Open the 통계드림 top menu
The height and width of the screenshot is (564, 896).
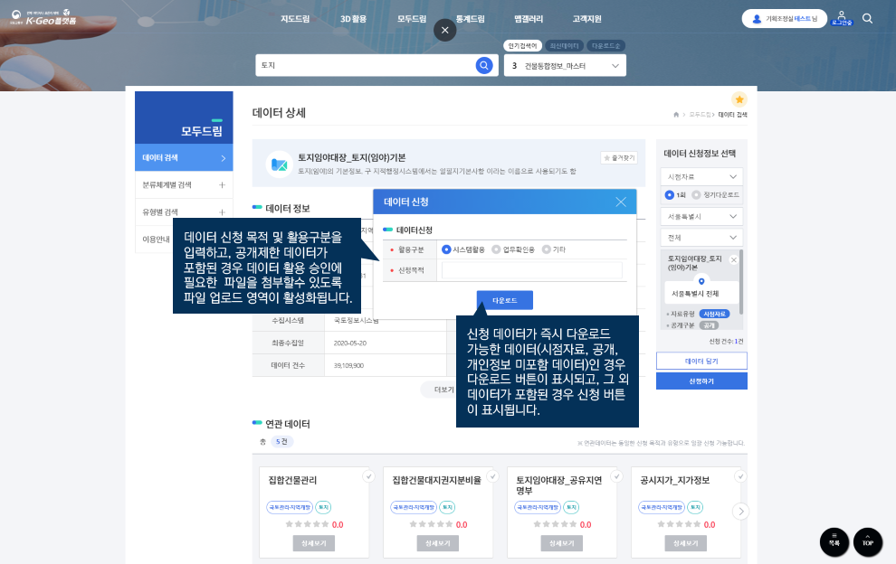pyautogui.click(x=468, y=19)
